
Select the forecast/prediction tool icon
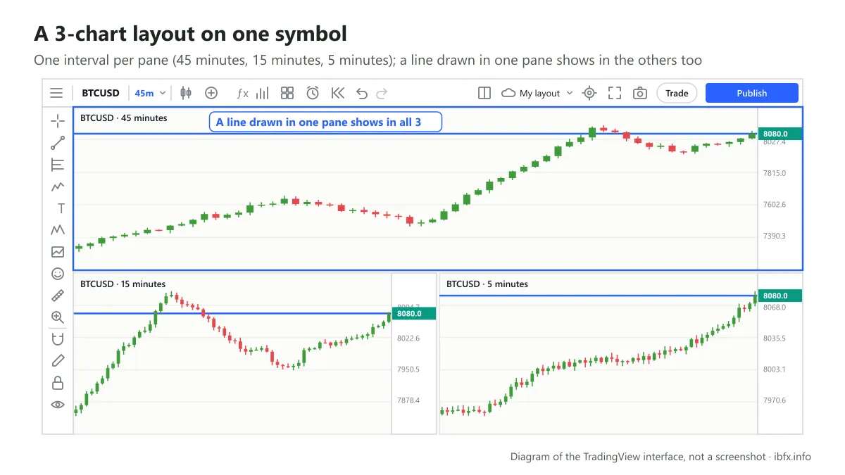click(x=58, y=252)
